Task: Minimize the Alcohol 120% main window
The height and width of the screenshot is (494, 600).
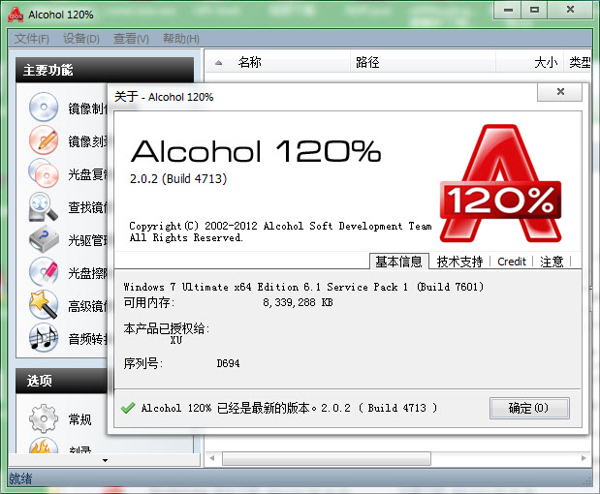Action: [508, 10]
